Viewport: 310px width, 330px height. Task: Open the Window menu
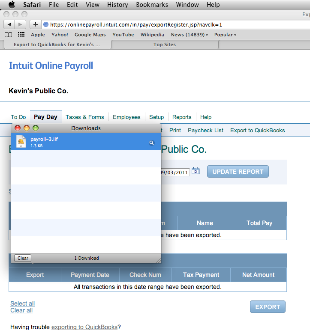tap(187, 4)
